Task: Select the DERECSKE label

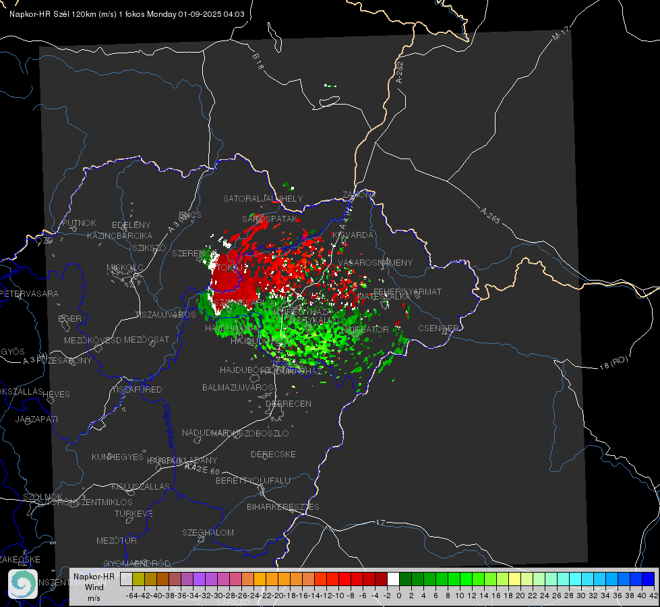Action: (x=273, y=455)
